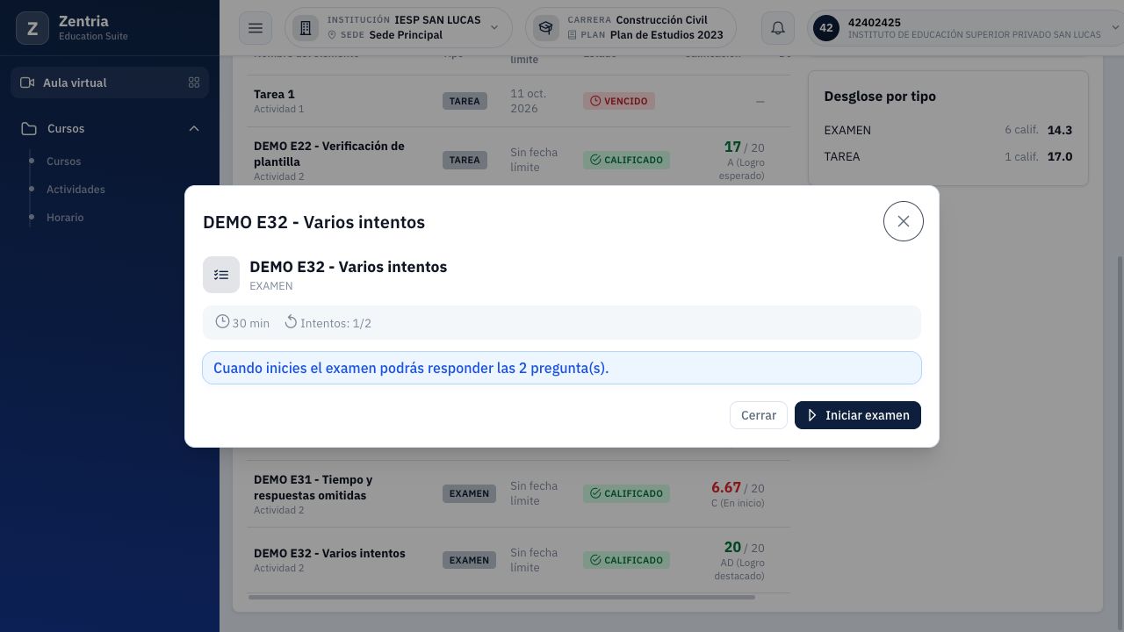The width and height of the screenshot is (1124, 632).
Task: Click the user avatar badge 42
Action: (826, 28)
